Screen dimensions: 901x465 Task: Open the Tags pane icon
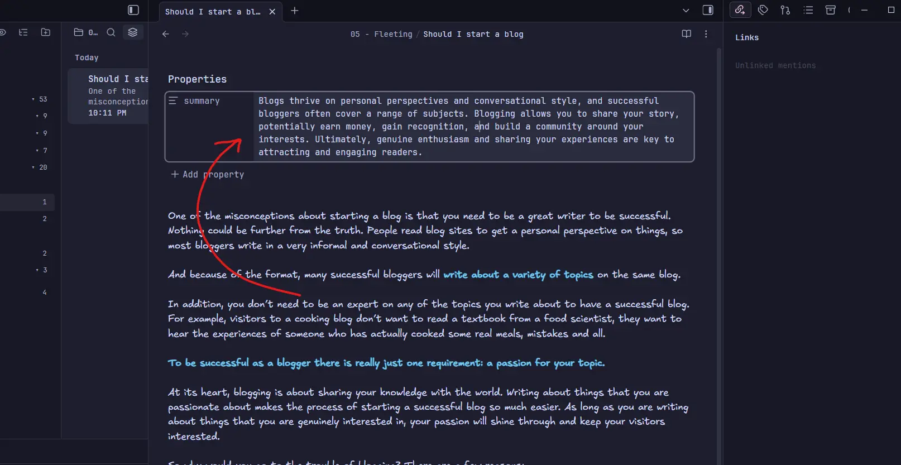pyautogui.click(x=763, y=10)
